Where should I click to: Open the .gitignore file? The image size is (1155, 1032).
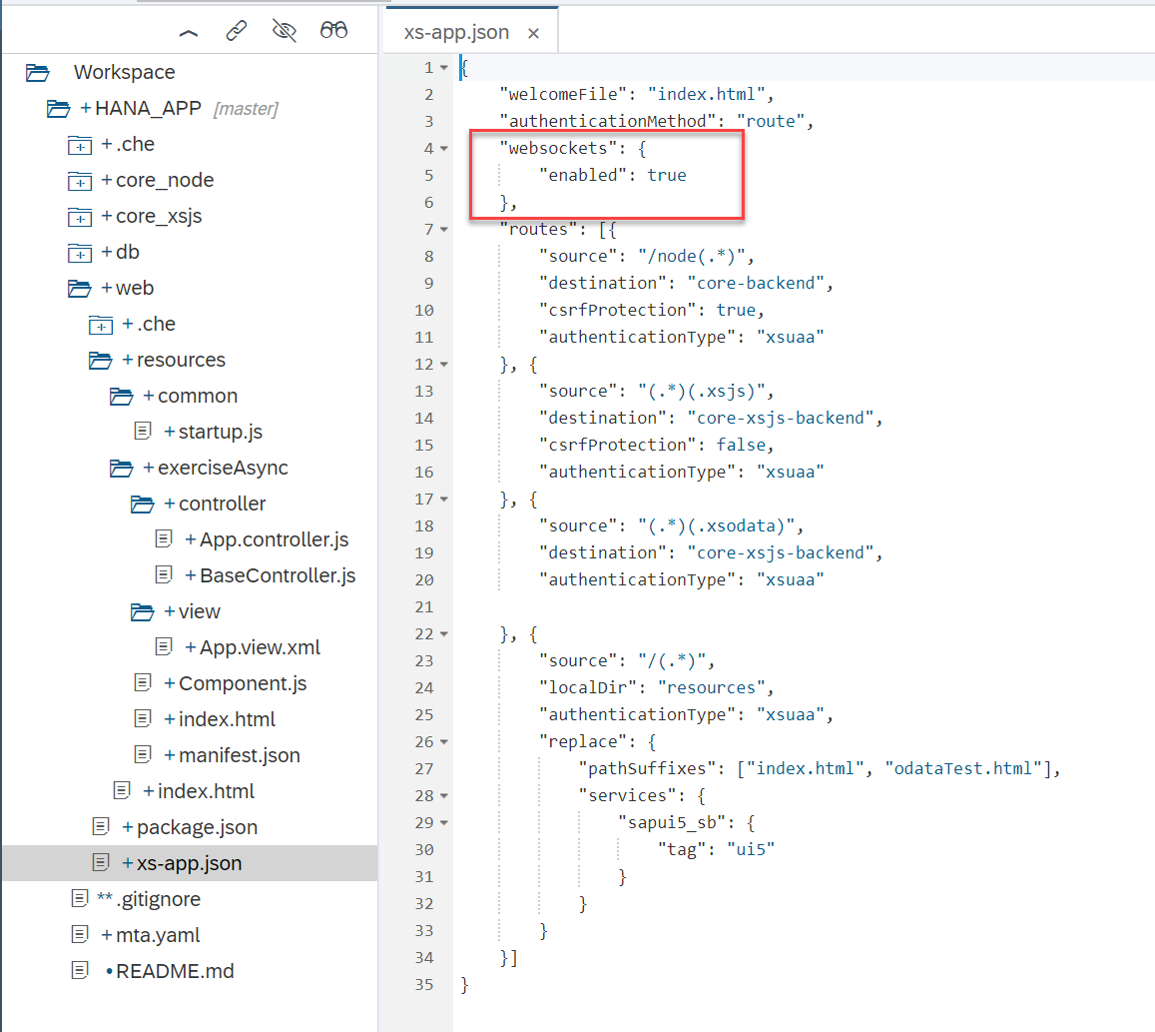[159, 899]
